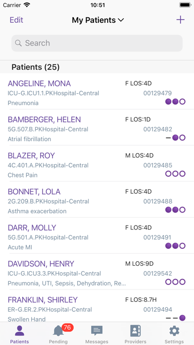Viewport: 194px width, 345px height.
Task: Tap the 76 notification badge
Action: [x=67, y=328]
